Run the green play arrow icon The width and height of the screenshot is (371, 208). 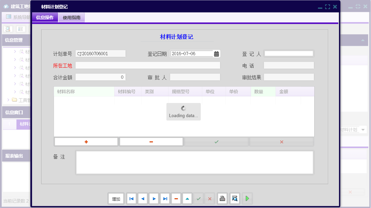[x=247, y=199]
